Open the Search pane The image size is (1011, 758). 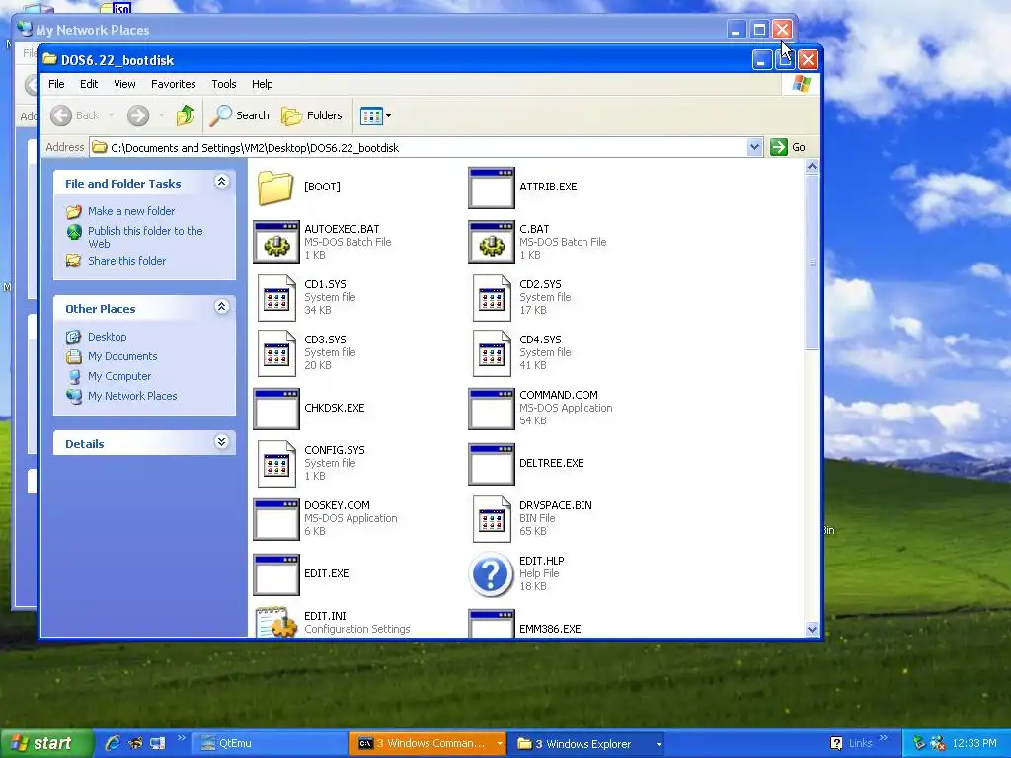pos(239,115)
